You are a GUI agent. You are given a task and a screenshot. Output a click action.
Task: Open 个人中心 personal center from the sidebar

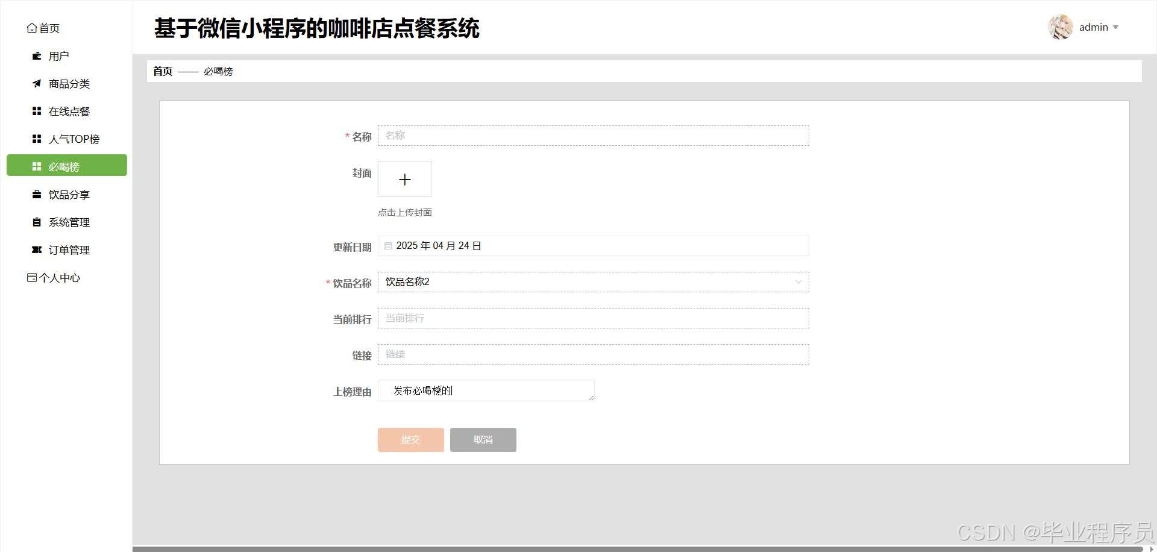pos(53,277)
